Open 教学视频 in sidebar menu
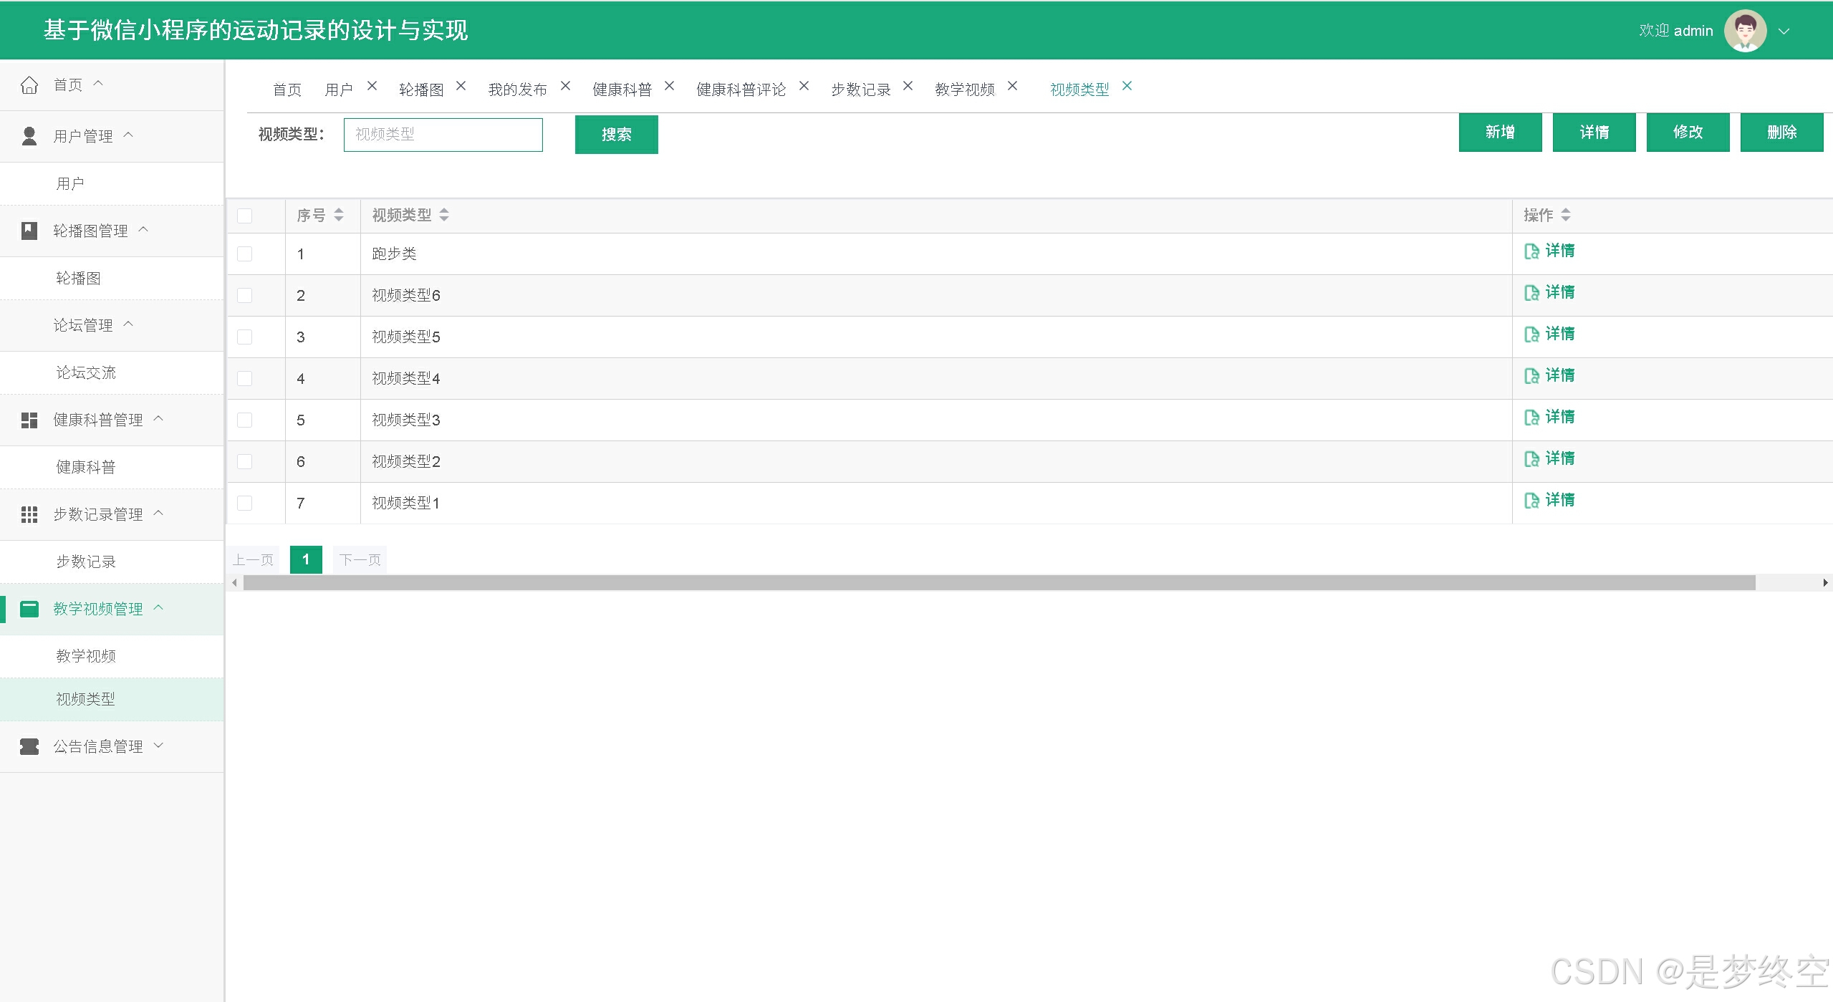Image resolution: width=1833 pixels, height=1002 pixels. (x=86, y=656)
